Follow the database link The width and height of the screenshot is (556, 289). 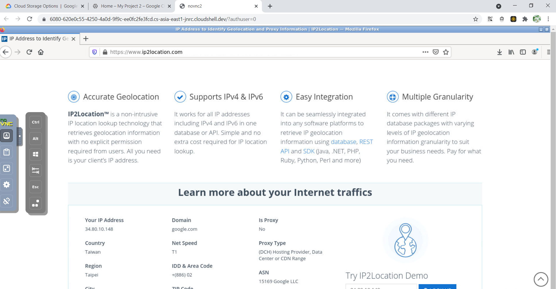pos(344,142)
